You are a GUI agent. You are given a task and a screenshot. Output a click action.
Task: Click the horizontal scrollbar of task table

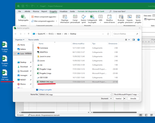coord(38,112)
